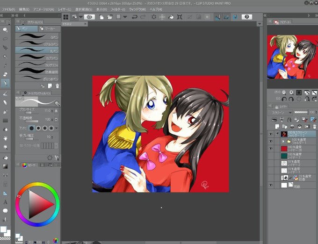The height and width of the screenshot is (244, 318).
Task: Select the ざらつきペン brush
Action: click(37, 78)
